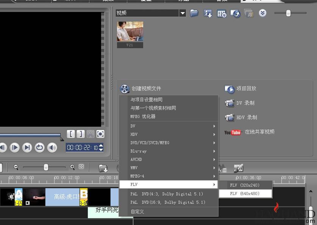Expand the AVCHD submenu
317x225 pixels.
pyautogui.click(x=169, y=159)
